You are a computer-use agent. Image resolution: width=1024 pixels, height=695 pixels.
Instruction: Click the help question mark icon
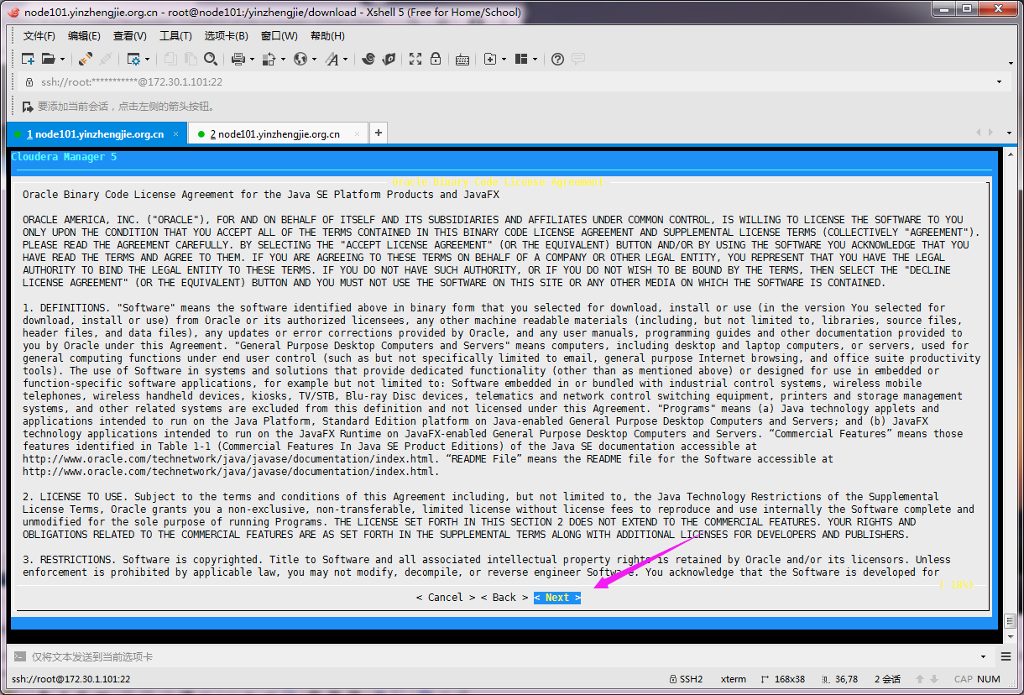(x=557, y=59)
